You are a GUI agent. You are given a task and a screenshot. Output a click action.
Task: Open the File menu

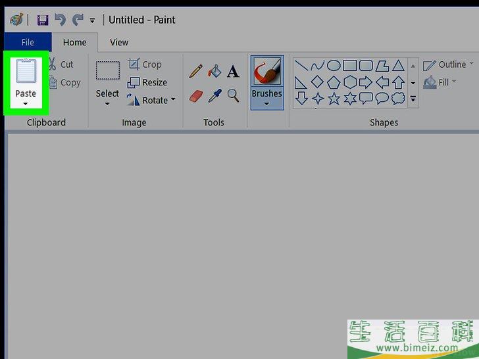pos(28,42)
